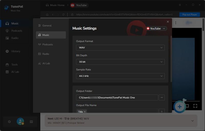This screenshot has width=205, height=131.
Task: Expand the Output Format dropdown
Action: (120, 47)
